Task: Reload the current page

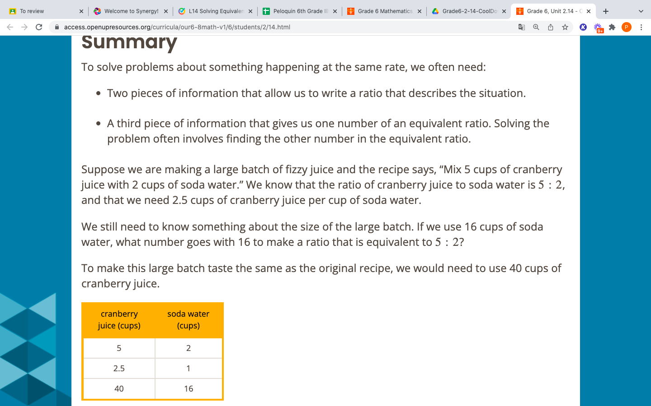Action: coord(39,27)
